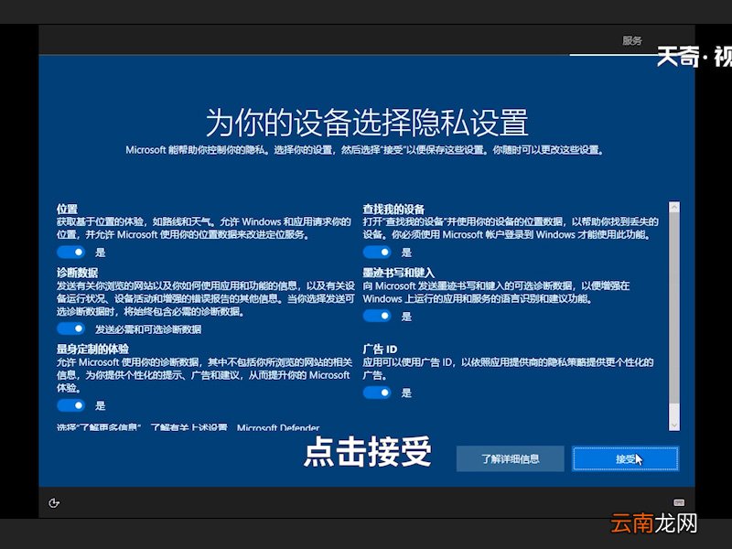Click the 查找我的设备 heading
Image resolution: width=732 pixels, height=549 pixels.
click(x=393, y=210)
